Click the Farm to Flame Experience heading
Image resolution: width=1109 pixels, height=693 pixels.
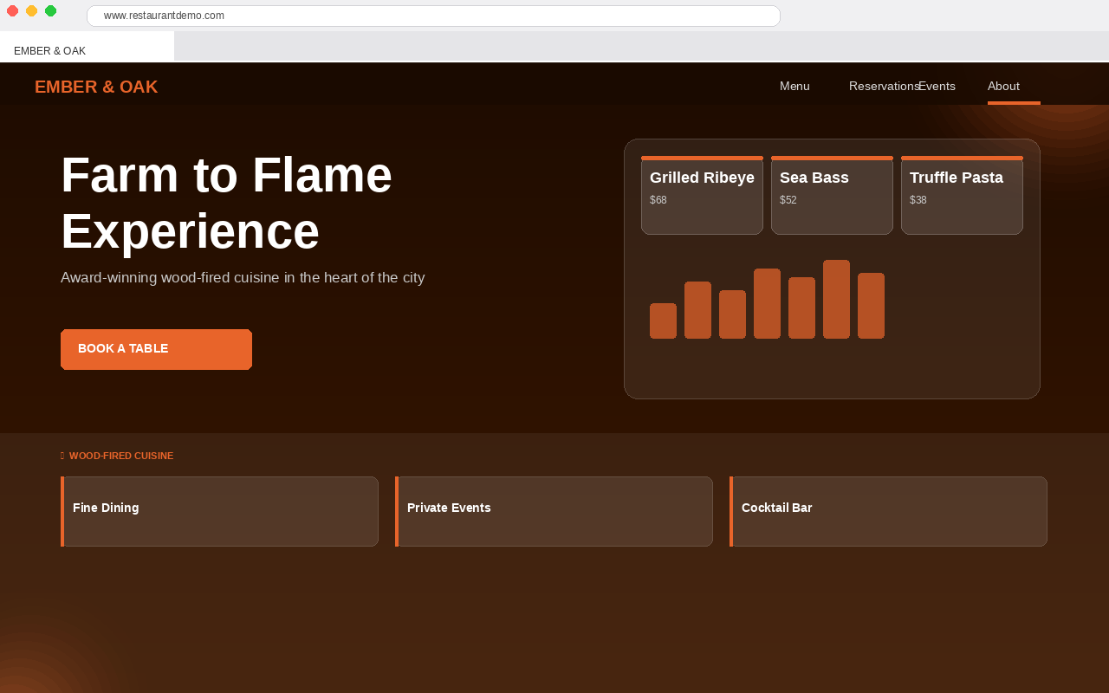click(x=226, y=203)
